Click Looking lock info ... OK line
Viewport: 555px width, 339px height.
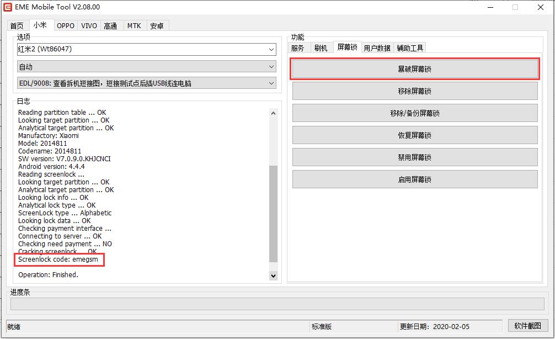(54, 197)
